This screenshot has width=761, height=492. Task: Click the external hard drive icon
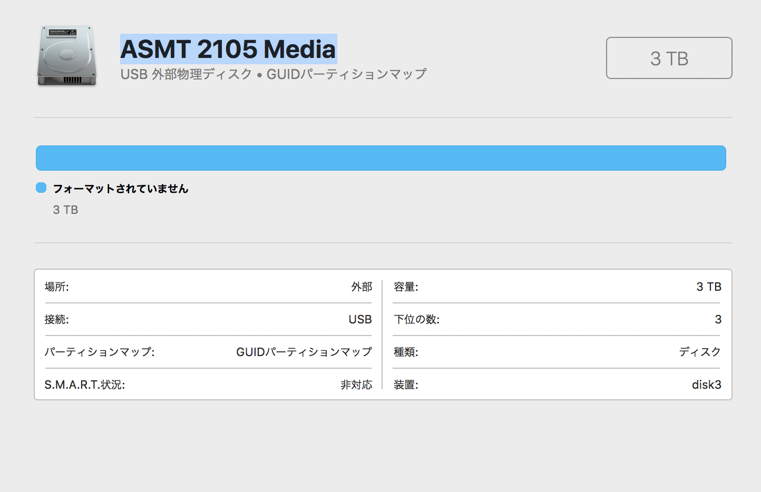pos(67,56)
